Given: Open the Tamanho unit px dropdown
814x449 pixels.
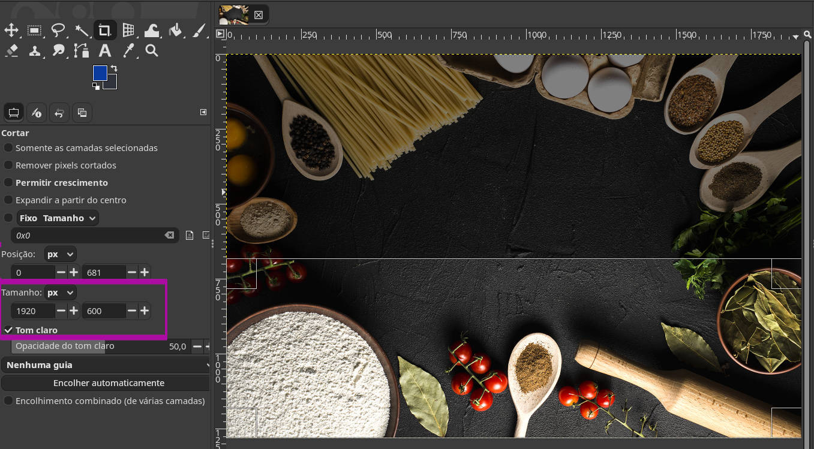Looking at the screenshot, I should [x=61, y=293].
